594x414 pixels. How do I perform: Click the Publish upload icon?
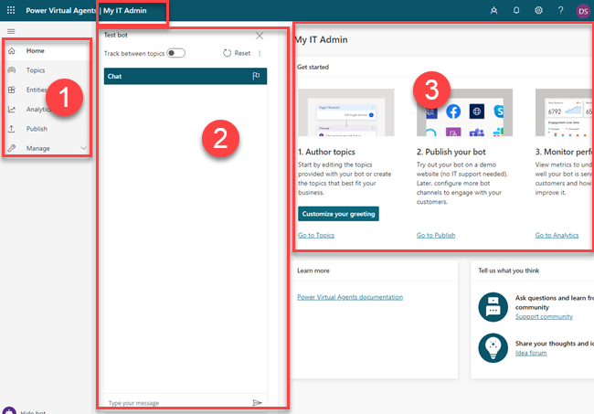point(12,129)
